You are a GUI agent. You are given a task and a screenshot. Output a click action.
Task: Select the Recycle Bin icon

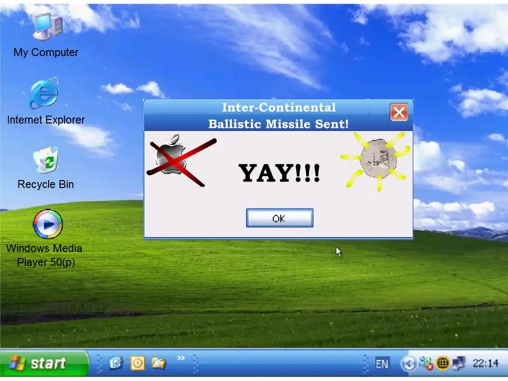tap(46, 169)
